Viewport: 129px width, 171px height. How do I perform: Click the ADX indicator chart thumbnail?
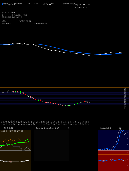click(x=15, y=140)
